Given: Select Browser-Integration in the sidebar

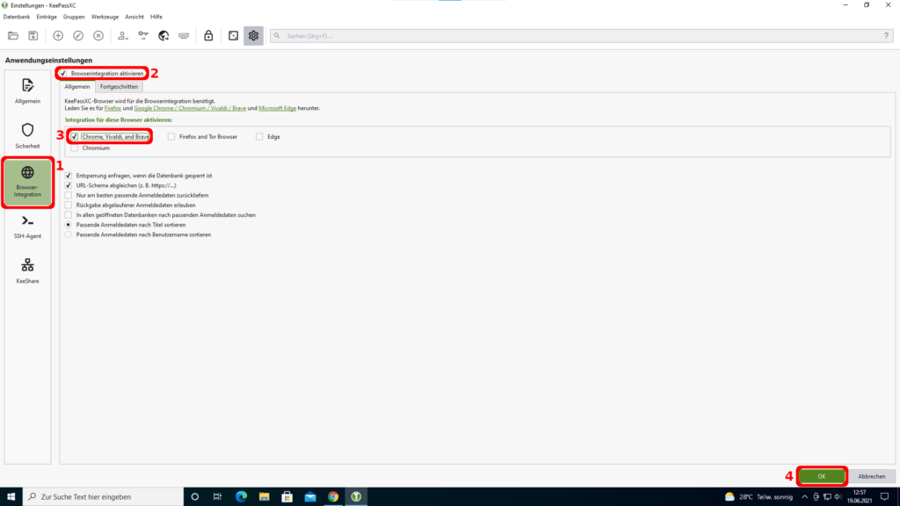Looking at the screenshot, I should point(27,183).
